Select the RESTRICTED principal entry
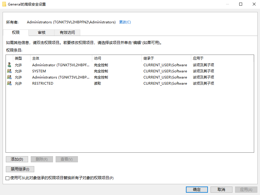260x195 pixels. (43, 83)
